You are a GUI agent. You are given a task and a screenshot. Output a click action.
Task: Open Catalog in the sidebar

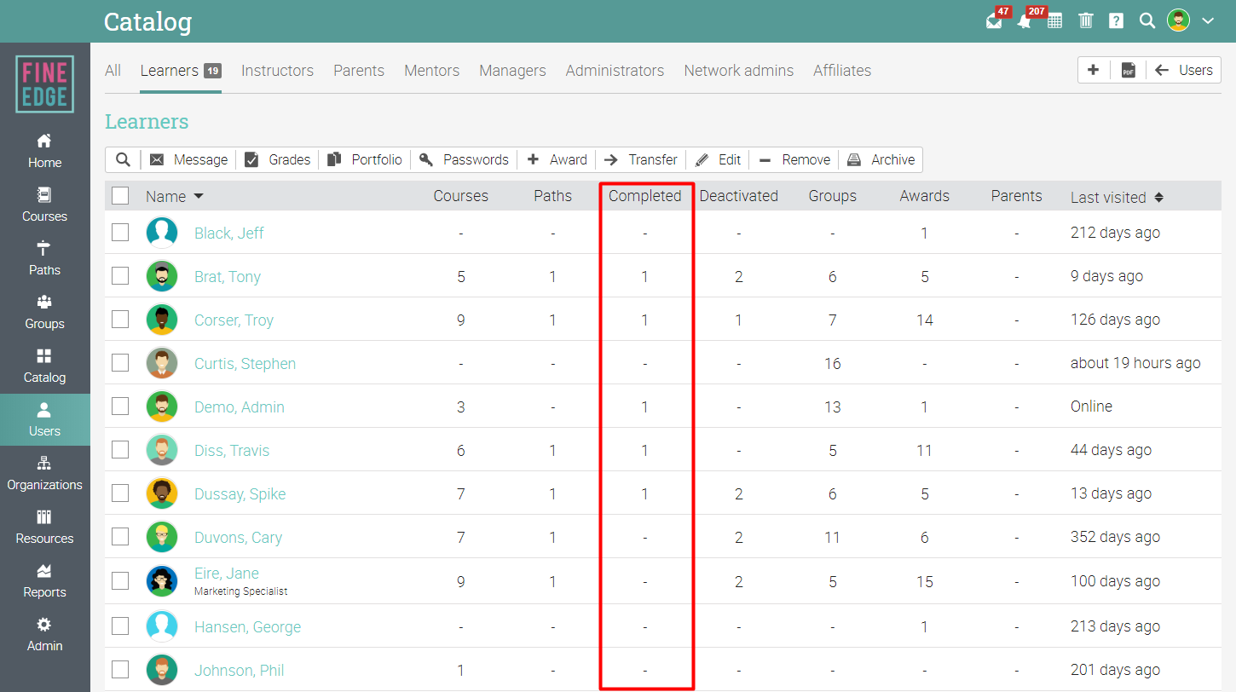[x=44, y=366]
